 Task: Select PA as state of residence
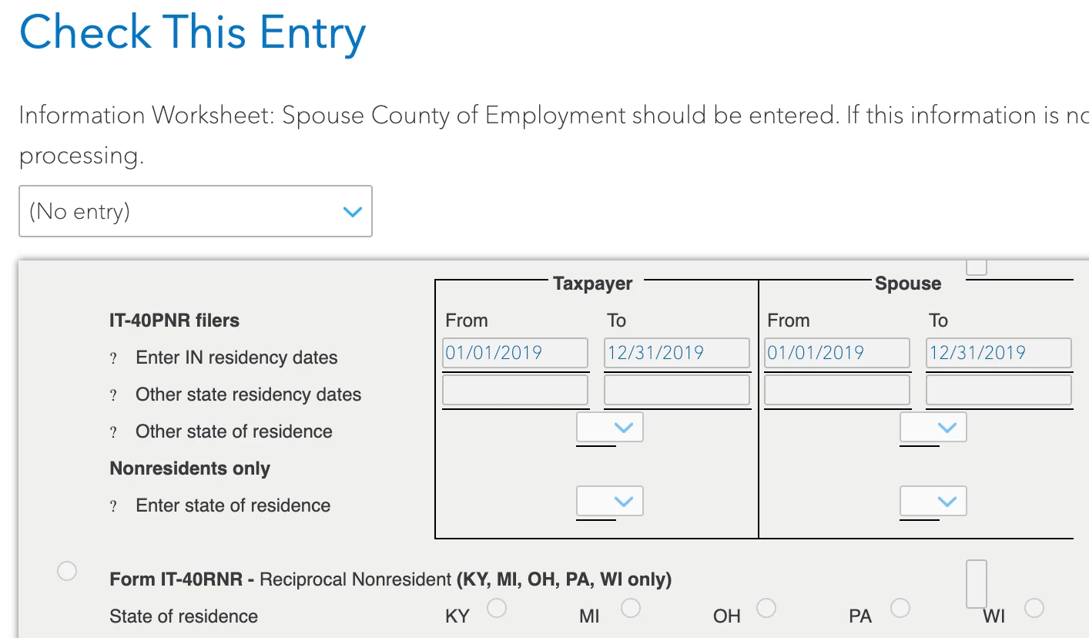tap(900, 608)
